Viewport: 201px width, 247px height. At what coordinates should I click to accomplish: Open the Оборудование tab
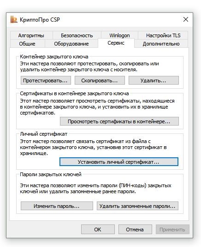(x=71, y=44)
